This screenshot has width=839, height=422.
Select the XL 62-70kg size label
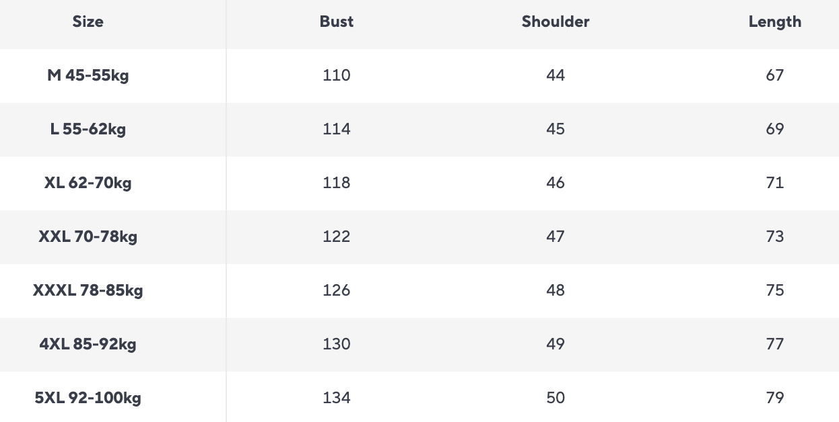click(x=88, y=183)
